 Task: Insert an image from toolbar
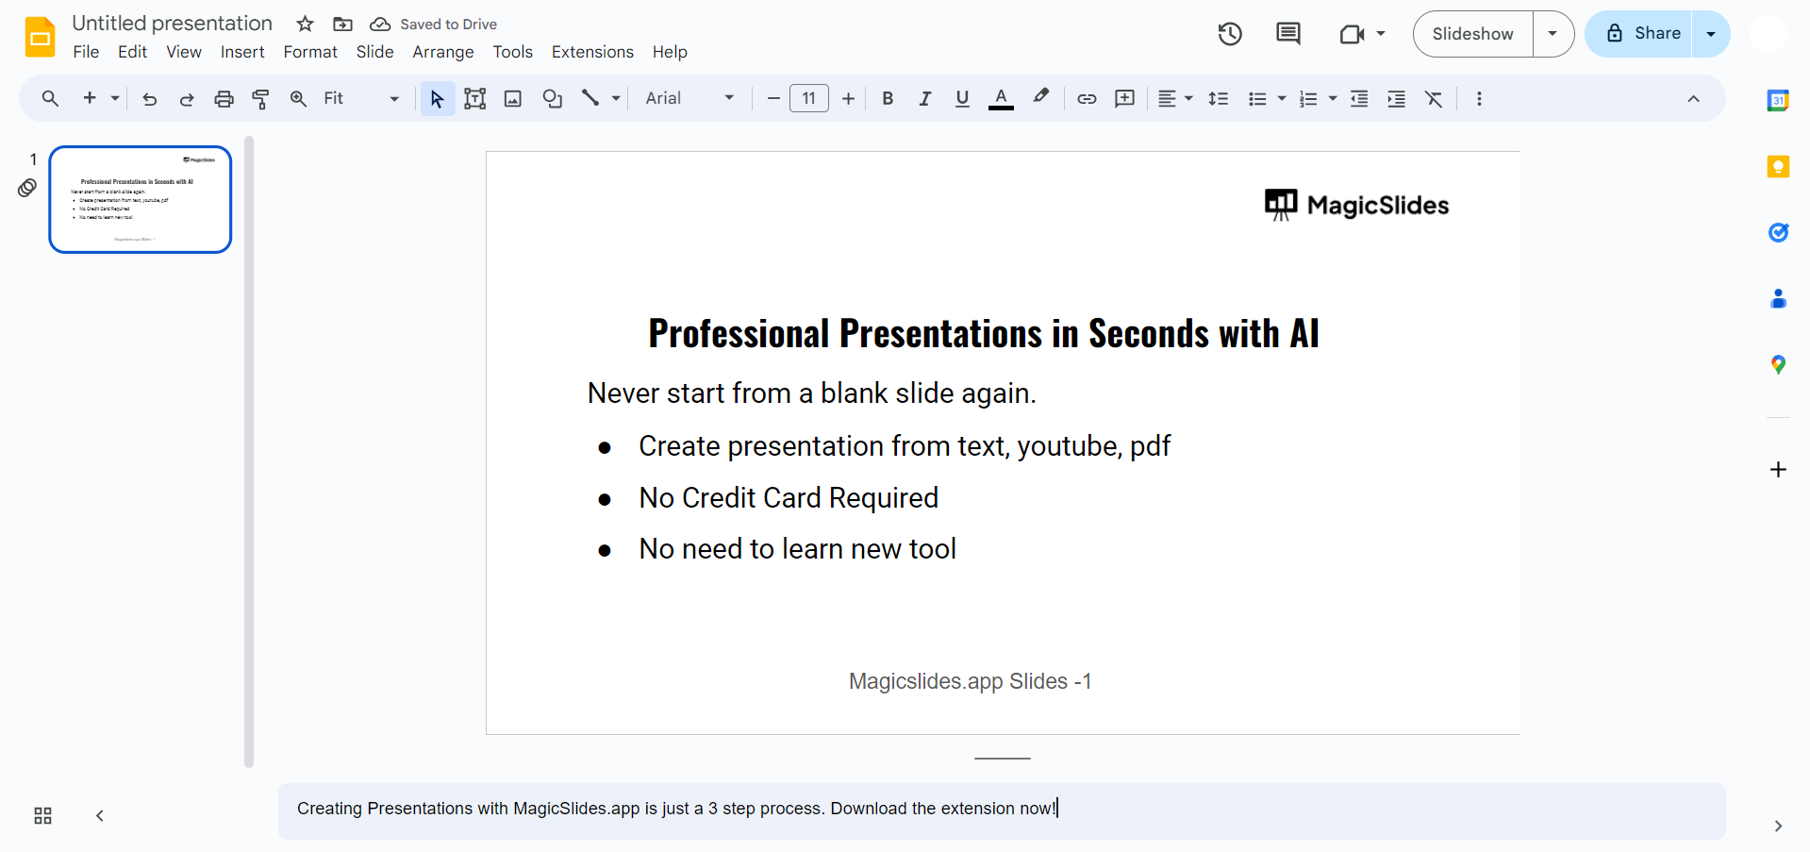pyautogui.click(x=513, y=98)
